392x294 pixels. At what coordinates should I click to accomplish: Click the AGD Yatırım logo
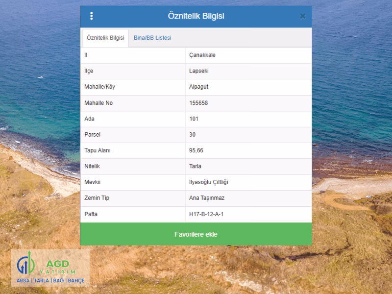50,268
